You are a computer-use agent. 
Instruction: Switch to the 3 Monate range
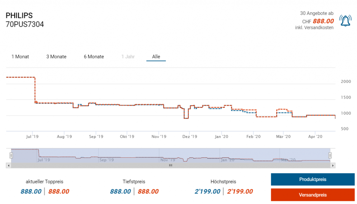[56, 57]
